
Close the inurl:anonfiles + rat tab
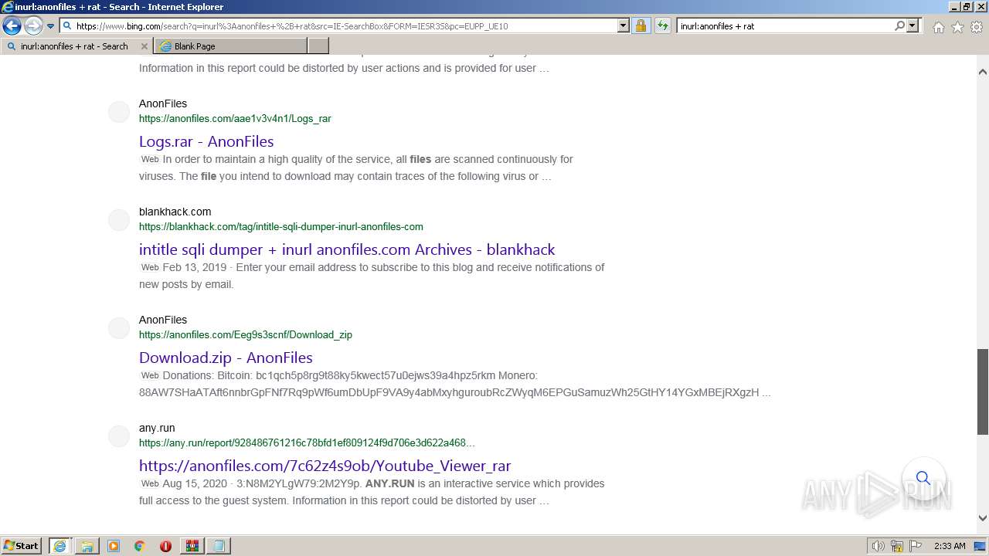coord(144,46)
